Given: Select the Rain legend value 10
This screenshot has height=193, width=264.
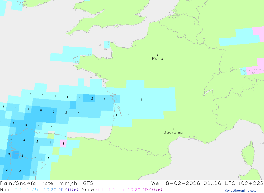Looking at the screenshot, I should click(x=46, y=190).
